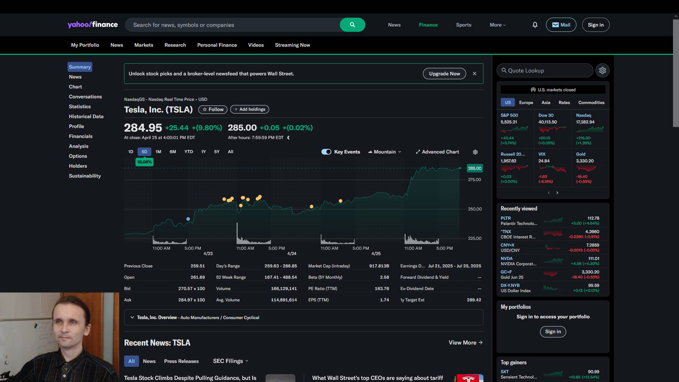Select the YTD chart range

pos(188,152)
